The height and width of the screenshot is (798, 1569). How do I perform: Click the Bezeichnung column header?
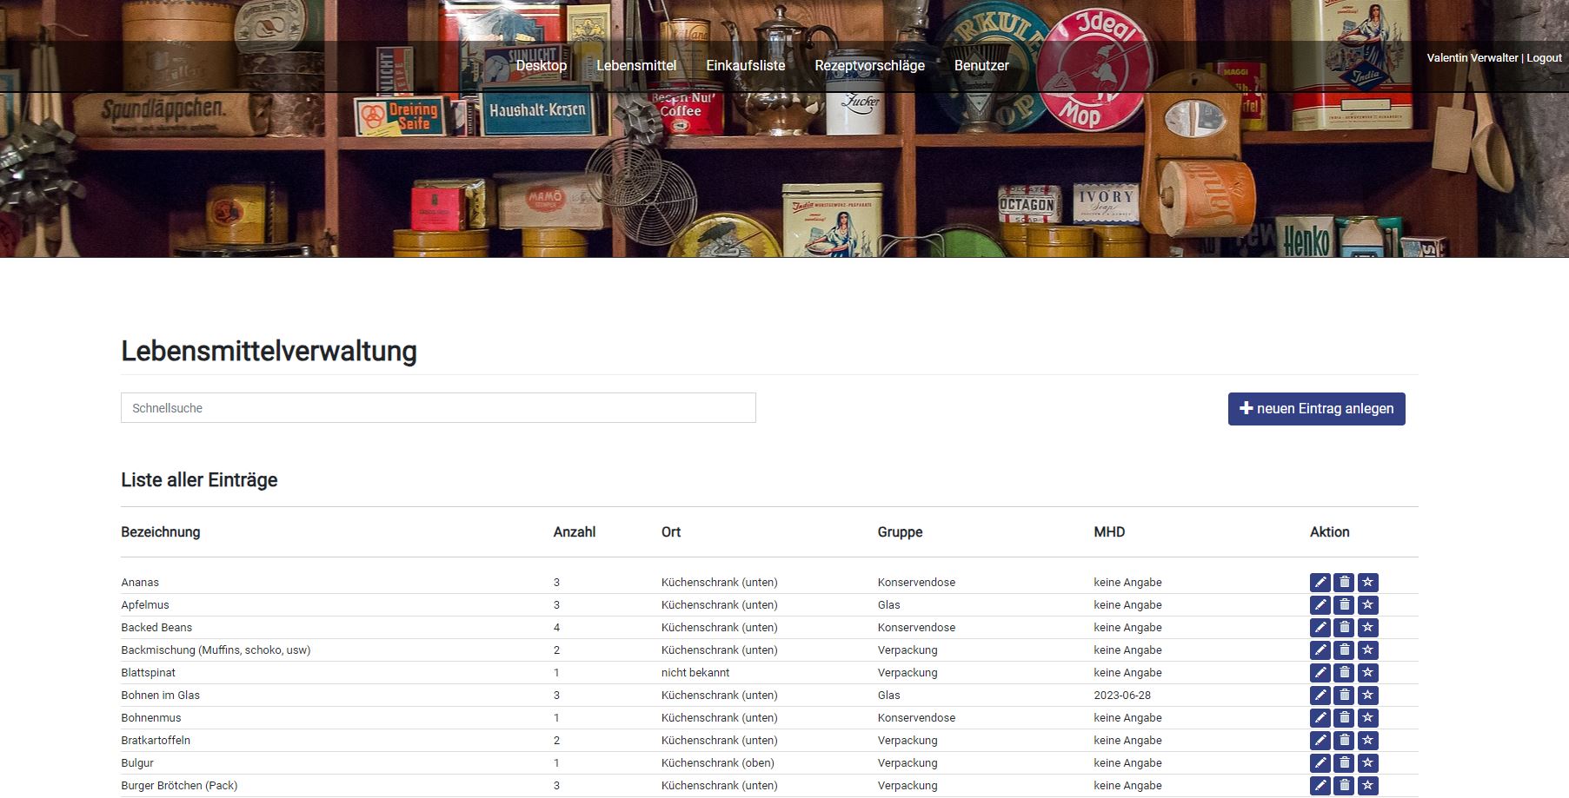click(161, 532)
